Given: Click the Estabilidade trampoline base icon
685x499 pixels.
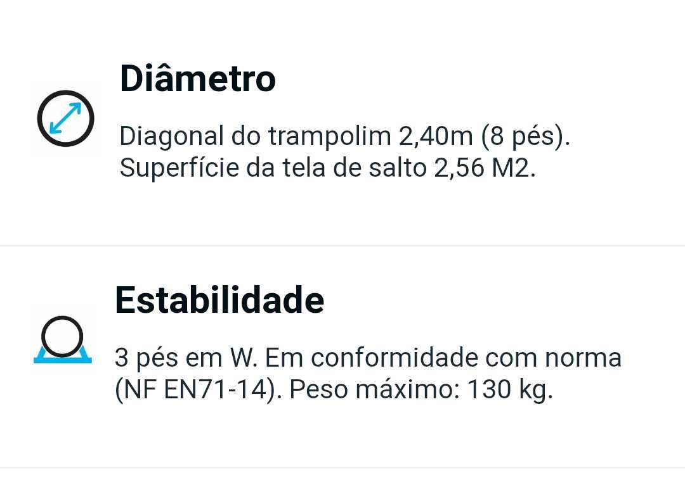Looking at the screenshot, I should pos(63,340).
